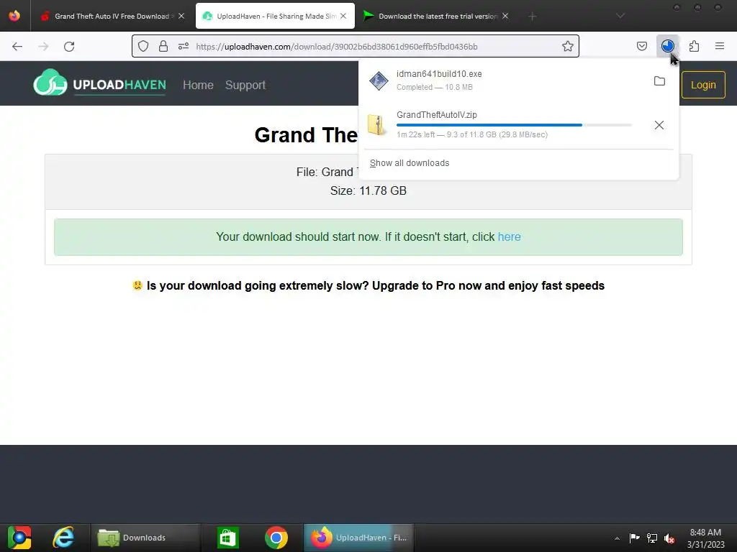
Task: Open the Extensions puzzle icon
Action: (x=695, y=46)
